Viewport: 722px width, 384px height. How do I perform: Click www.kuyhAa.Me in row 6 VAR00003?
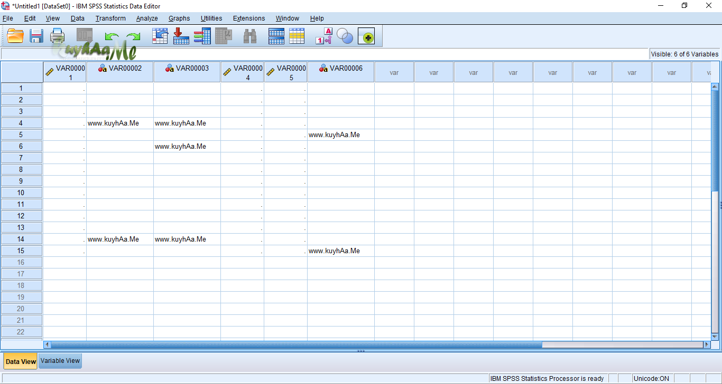pyautogui.click(x=181, y=146)
